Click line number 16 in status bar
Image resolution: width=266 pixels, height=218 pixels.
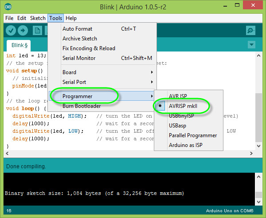9,211
